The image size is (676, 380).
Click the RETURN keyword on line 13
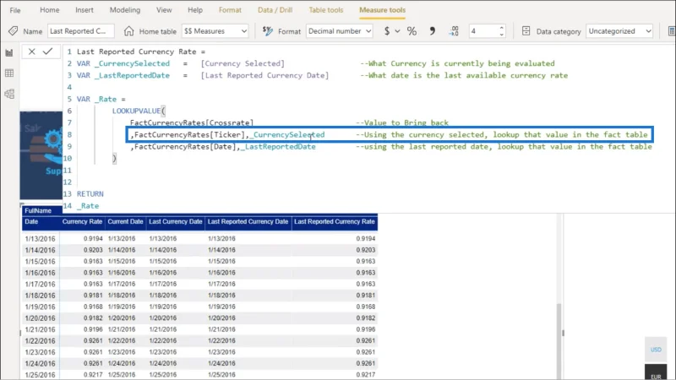(x=90, y=194)
